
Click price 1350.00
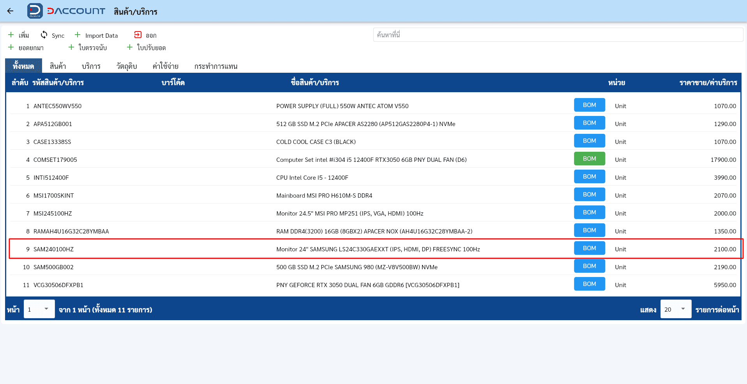(x=725, y=231)
